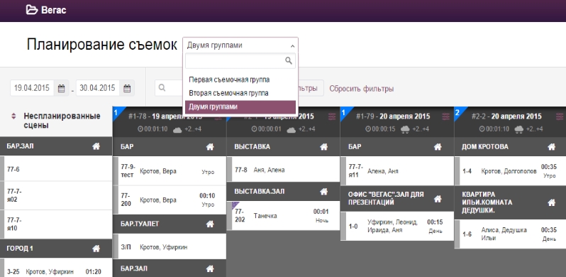This screenshot has height=277, width=566.
Task: Focus the dropdown search field
Action: click(240, 61)
